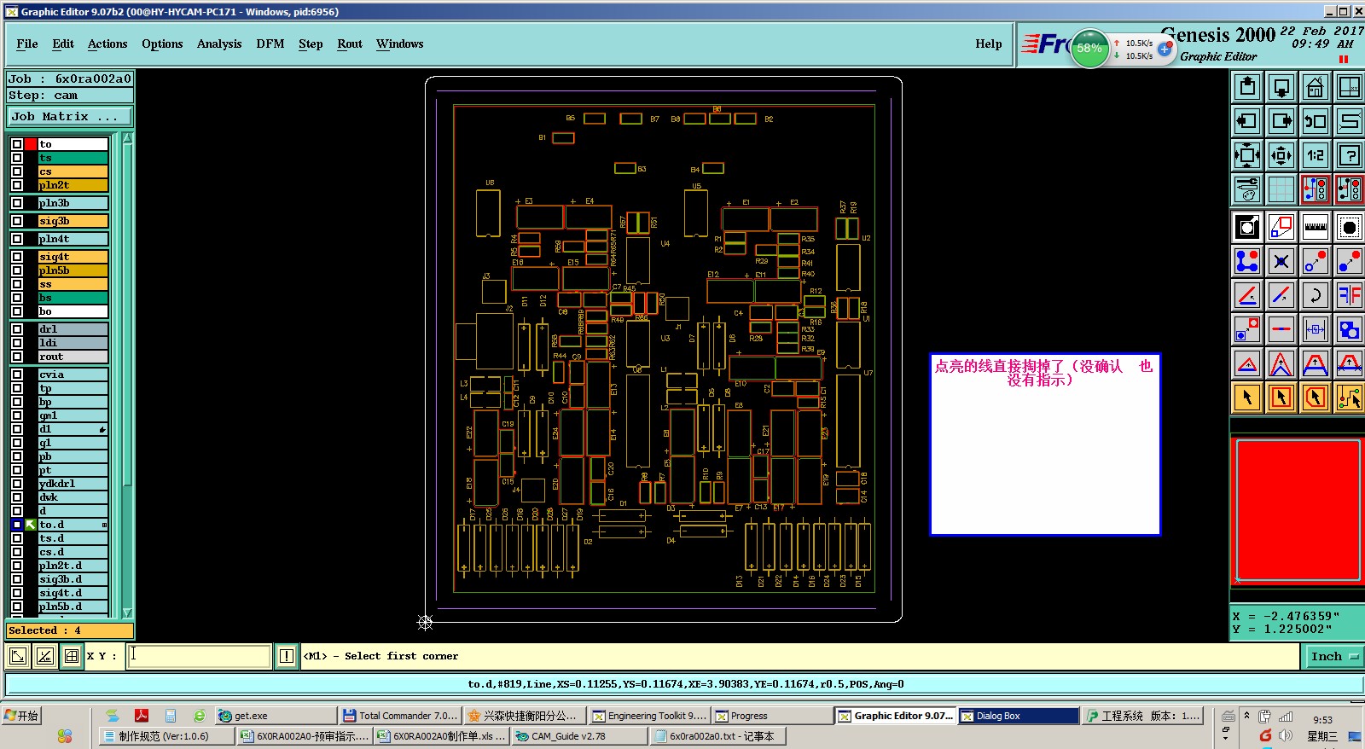Select the net selection pointer tool

click(x=1350, y=398)
